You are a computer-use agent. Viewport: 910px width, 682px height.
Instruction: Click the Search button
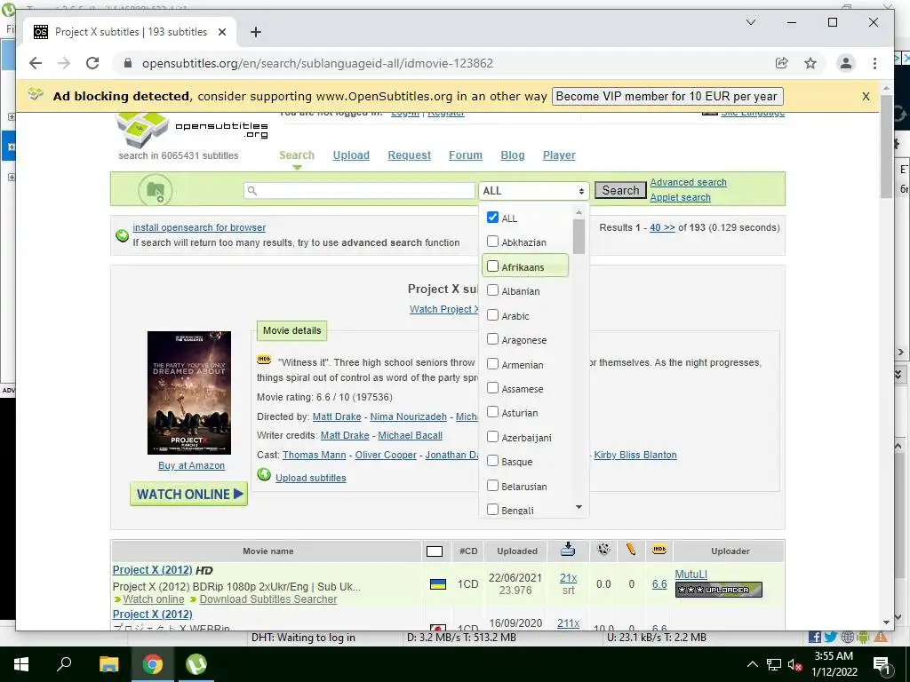coord(620,190)
